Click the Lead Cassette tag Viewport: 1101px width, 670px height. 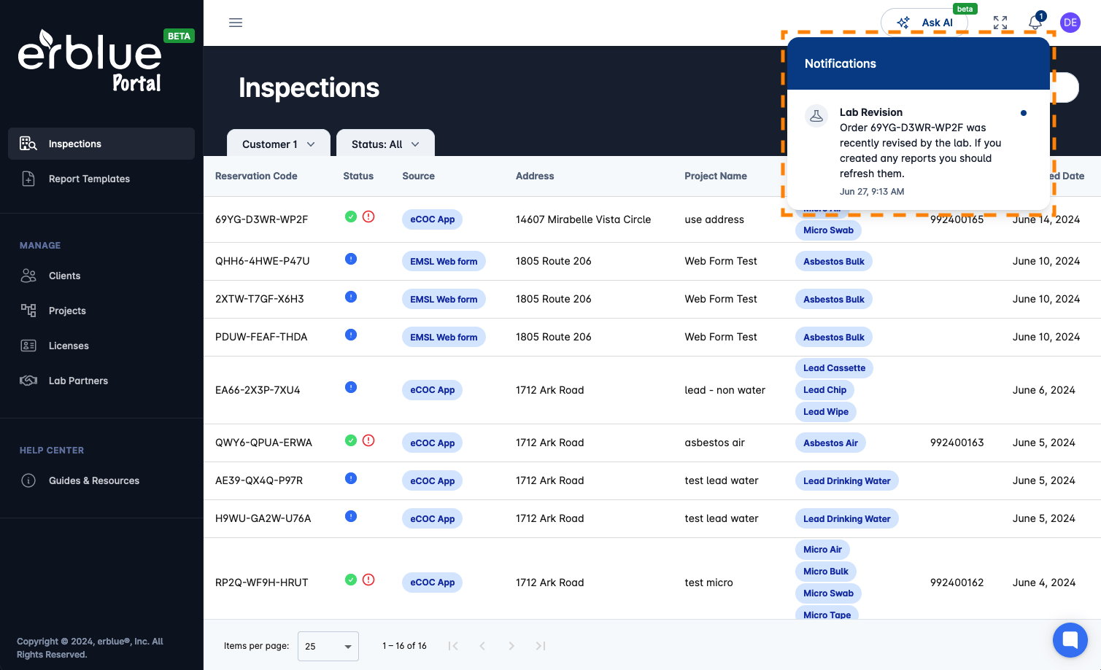coord(834,368)
